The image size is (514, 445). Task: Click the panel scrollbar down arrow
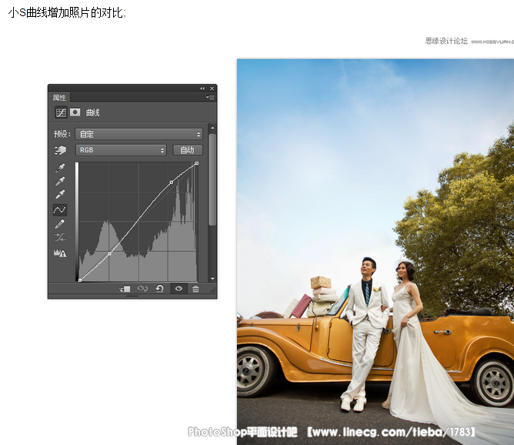click(x=212, y=279)
